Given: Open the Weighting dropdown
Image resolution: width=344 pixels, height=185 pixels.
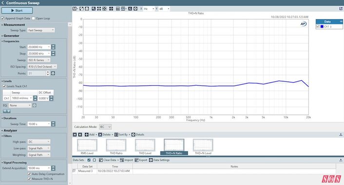Looking at the screenshot, I should (39, 155).
